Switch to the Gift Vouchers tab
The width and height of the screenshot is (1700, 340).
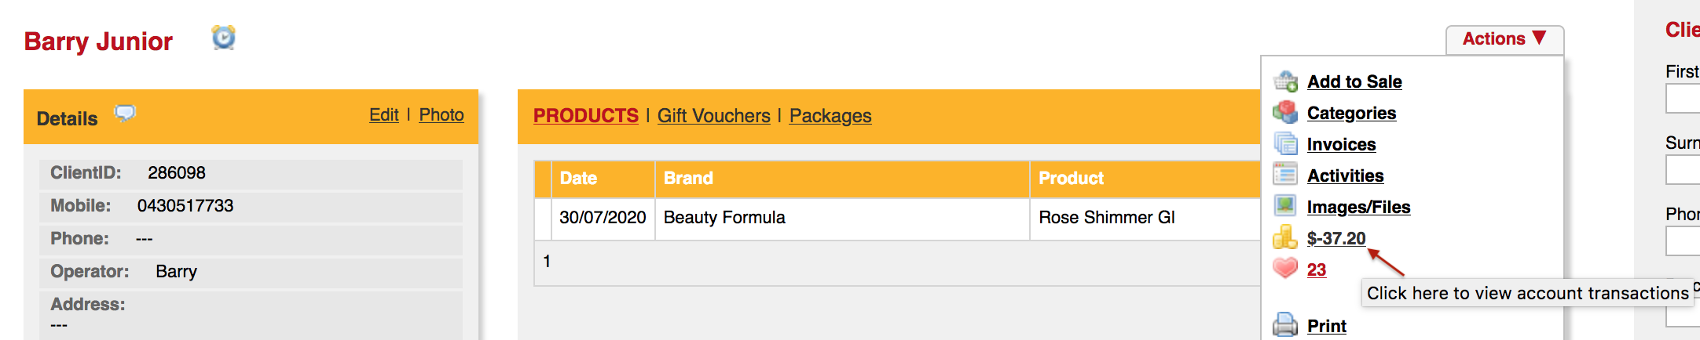point(713,116)
